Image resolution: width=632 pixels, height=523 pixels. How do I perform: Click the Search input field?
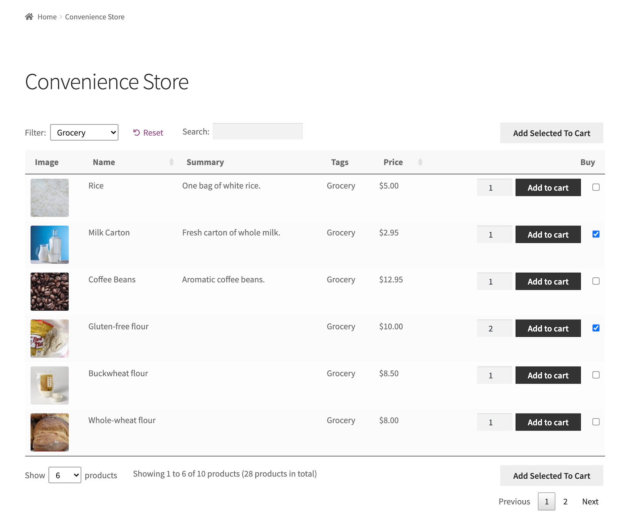click(257, 131)
